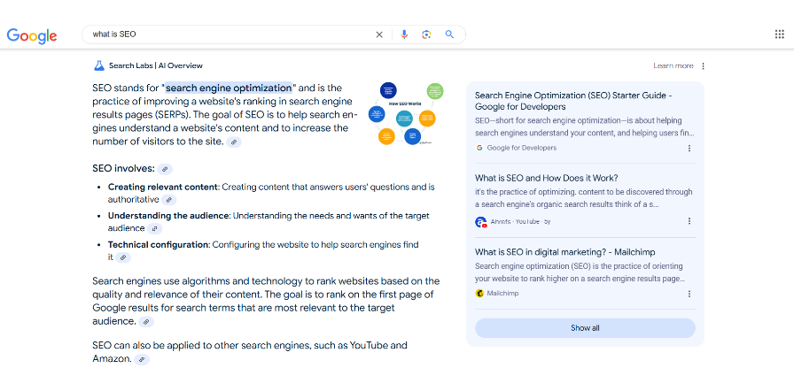The height and width of the screenshot is (368, 794).
Task: Open options for Google for Developers result
Action: click(x=689, y=148)
